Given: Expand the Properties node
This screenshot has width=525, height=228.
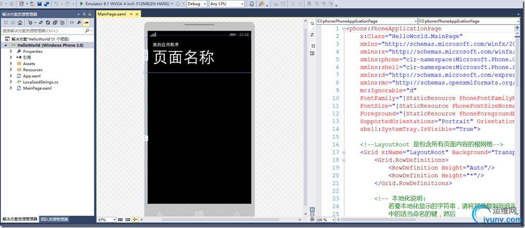Looking at the screenshot, I should click(11, 51).
